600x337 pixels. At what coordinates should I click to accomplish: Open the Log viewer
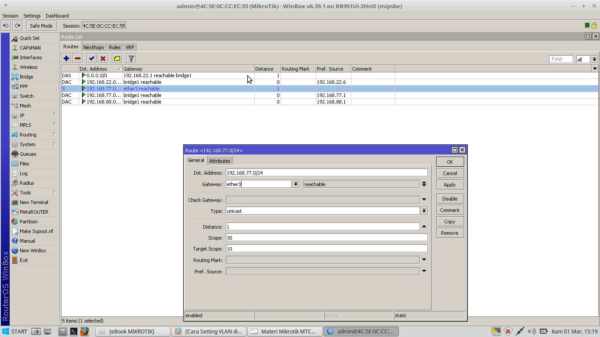[35, 173]
